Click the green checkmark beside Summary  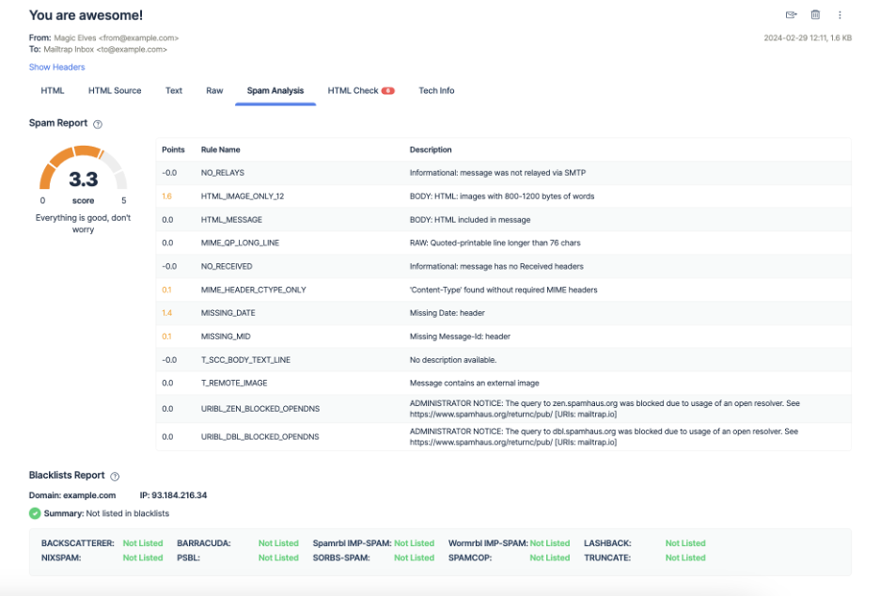36,513
